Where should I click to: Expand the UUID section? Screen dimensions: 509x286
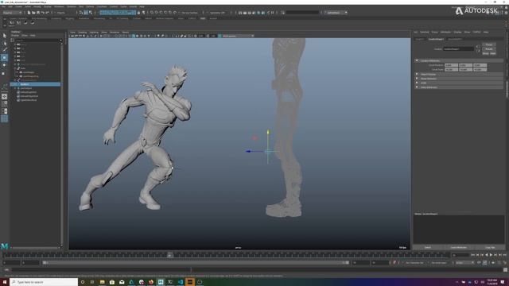click(417, 83)
